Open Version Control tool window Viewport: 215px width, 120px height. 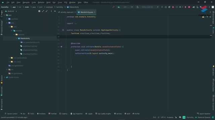point(11,114)
